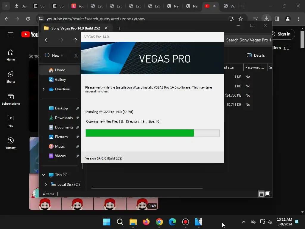
Task: Open the You section in YouTube sidebar
Action: 11,121
